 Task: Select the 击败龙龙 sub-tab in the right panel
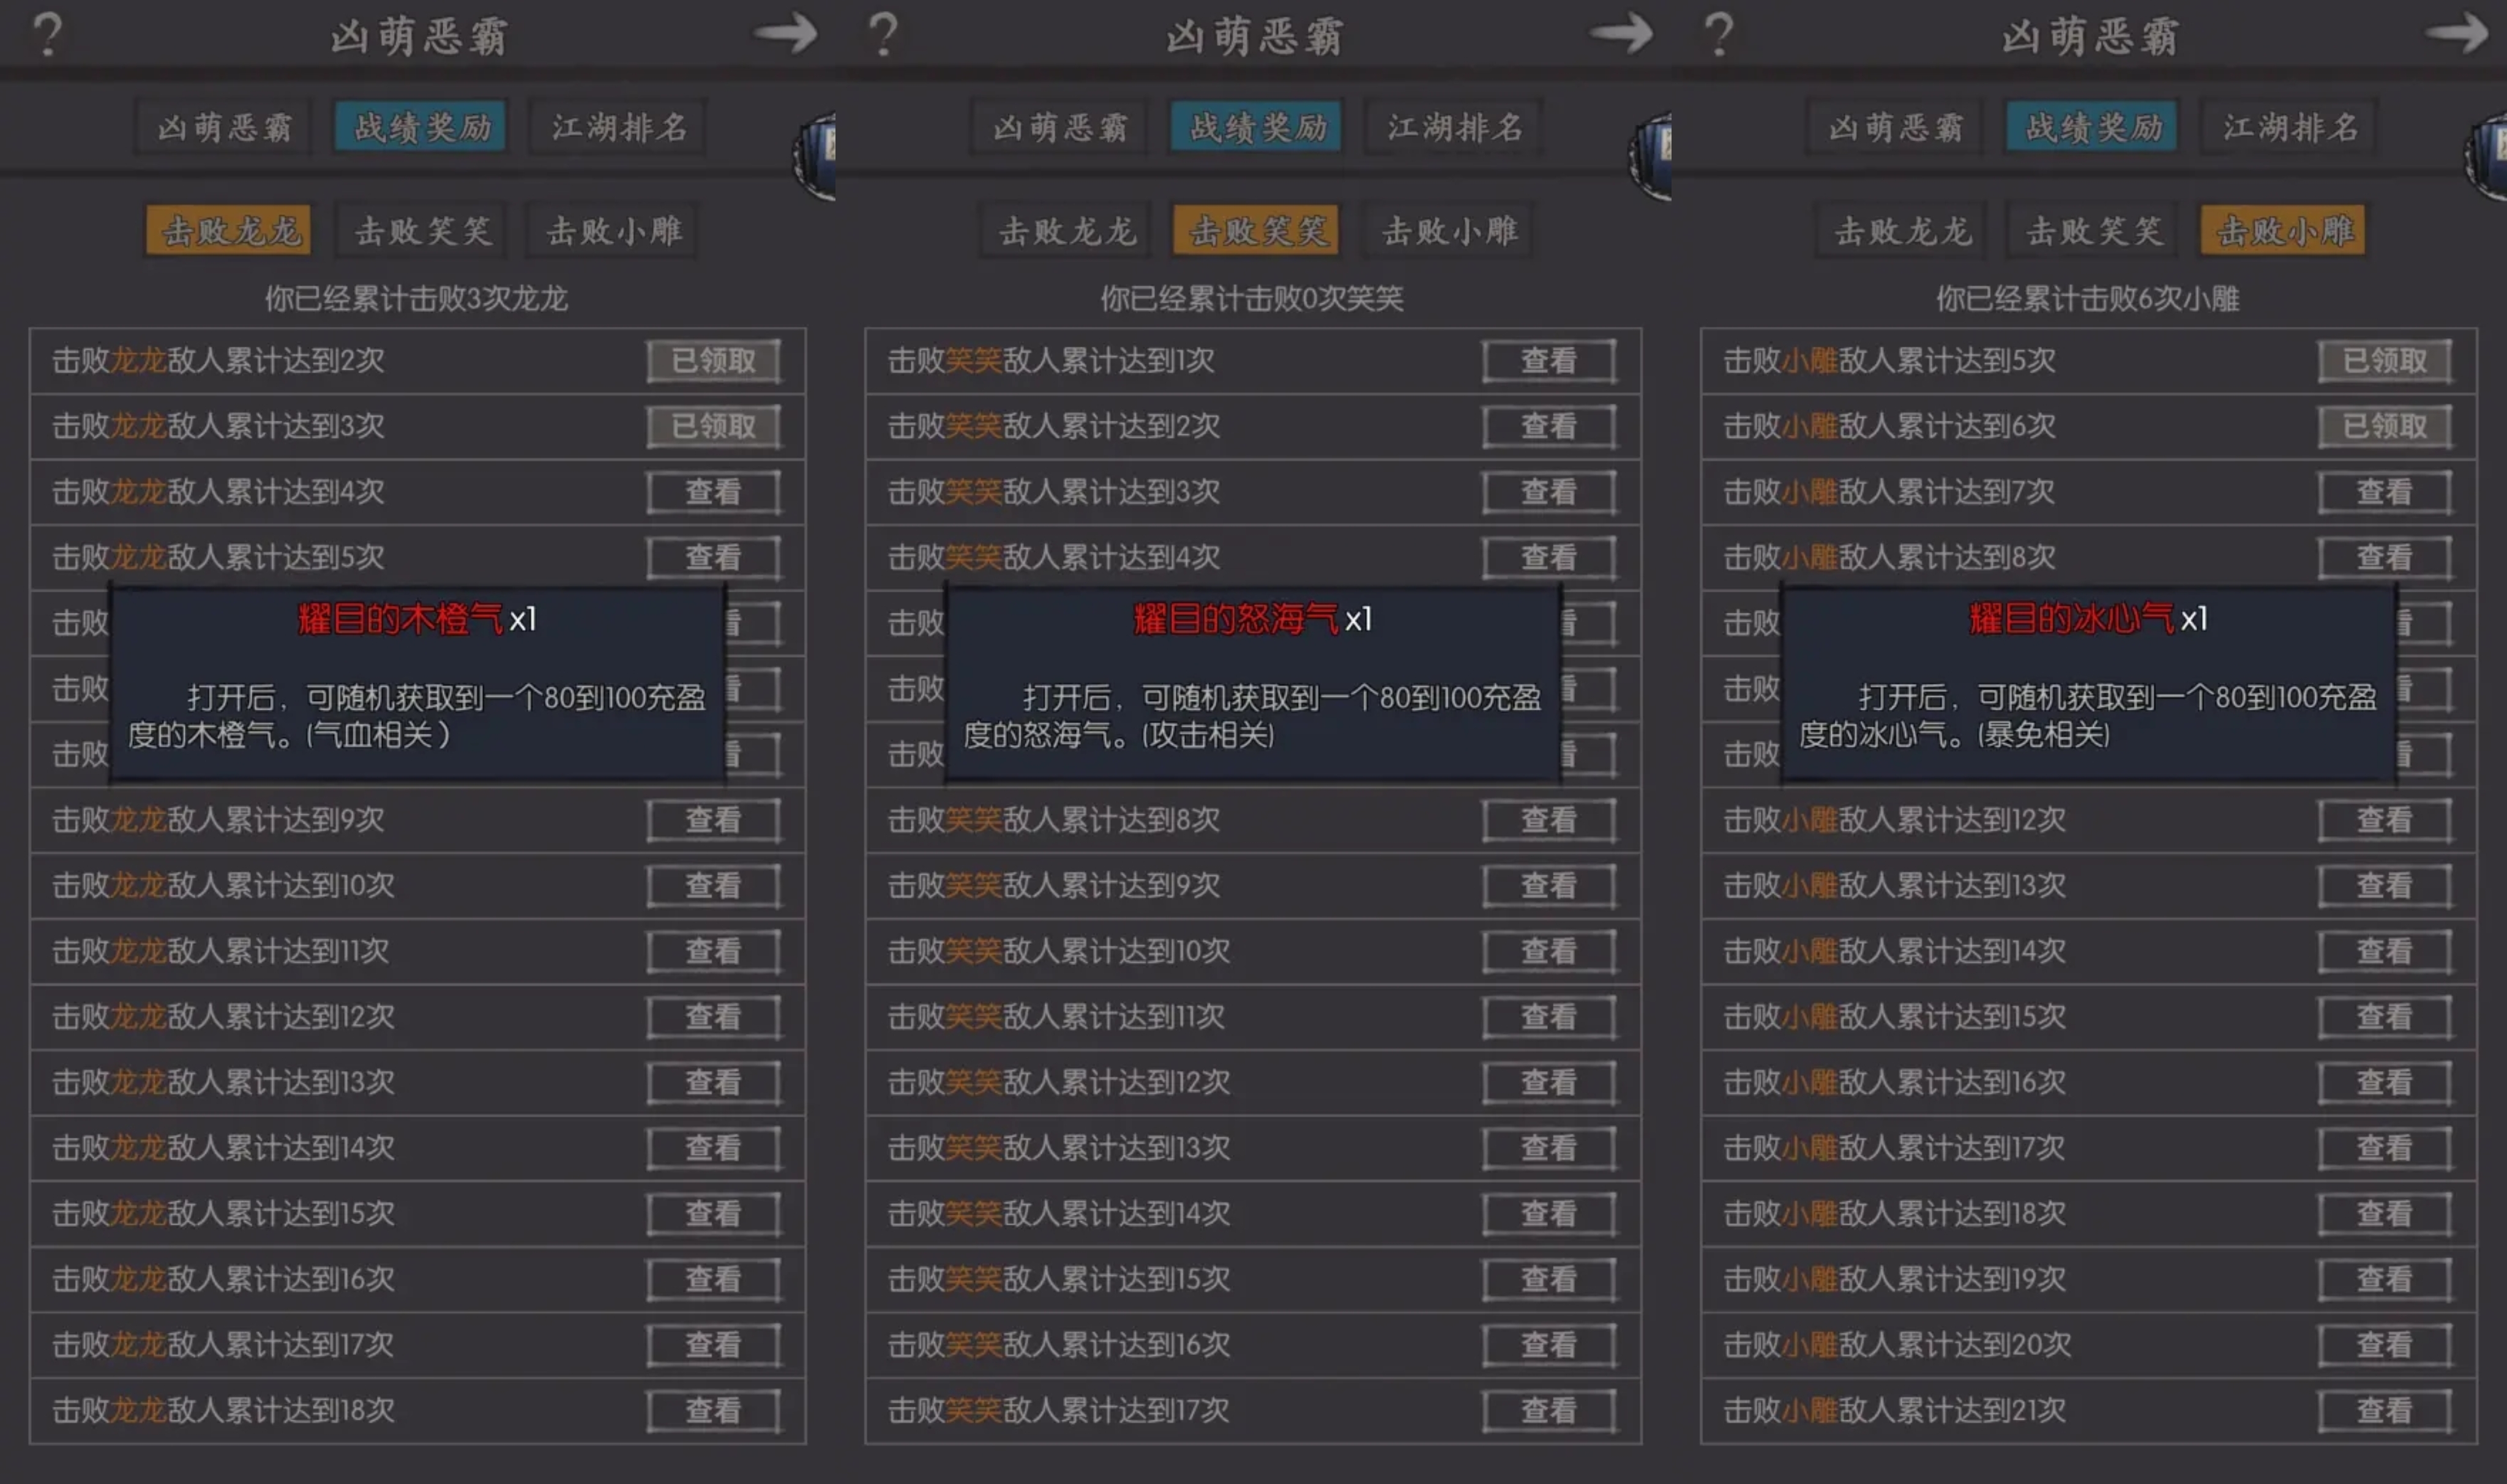(1902, 231)
